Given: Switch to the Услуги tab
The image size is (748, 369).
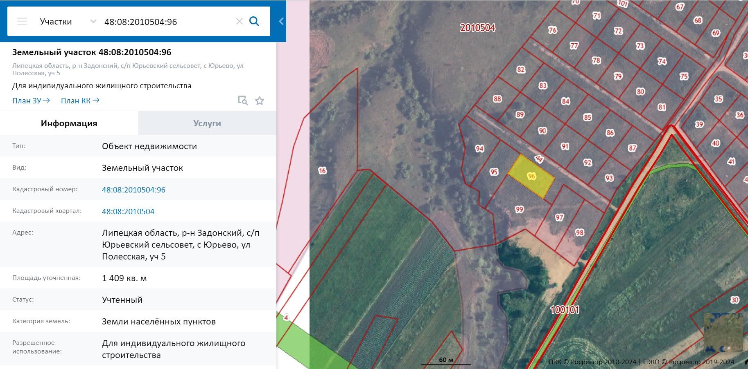Looking at the screenshot, I should (207, 123).
